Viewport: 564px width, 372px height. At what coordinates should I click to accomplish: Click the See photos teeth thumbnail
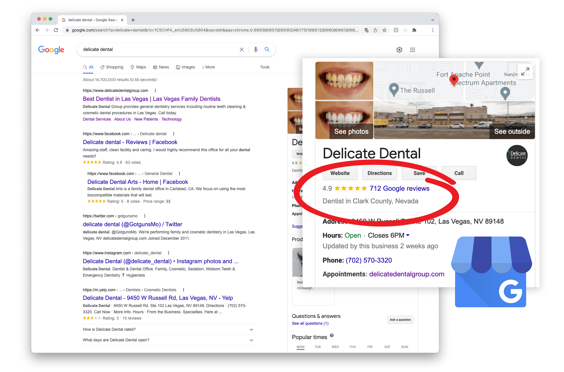(344, 120)
